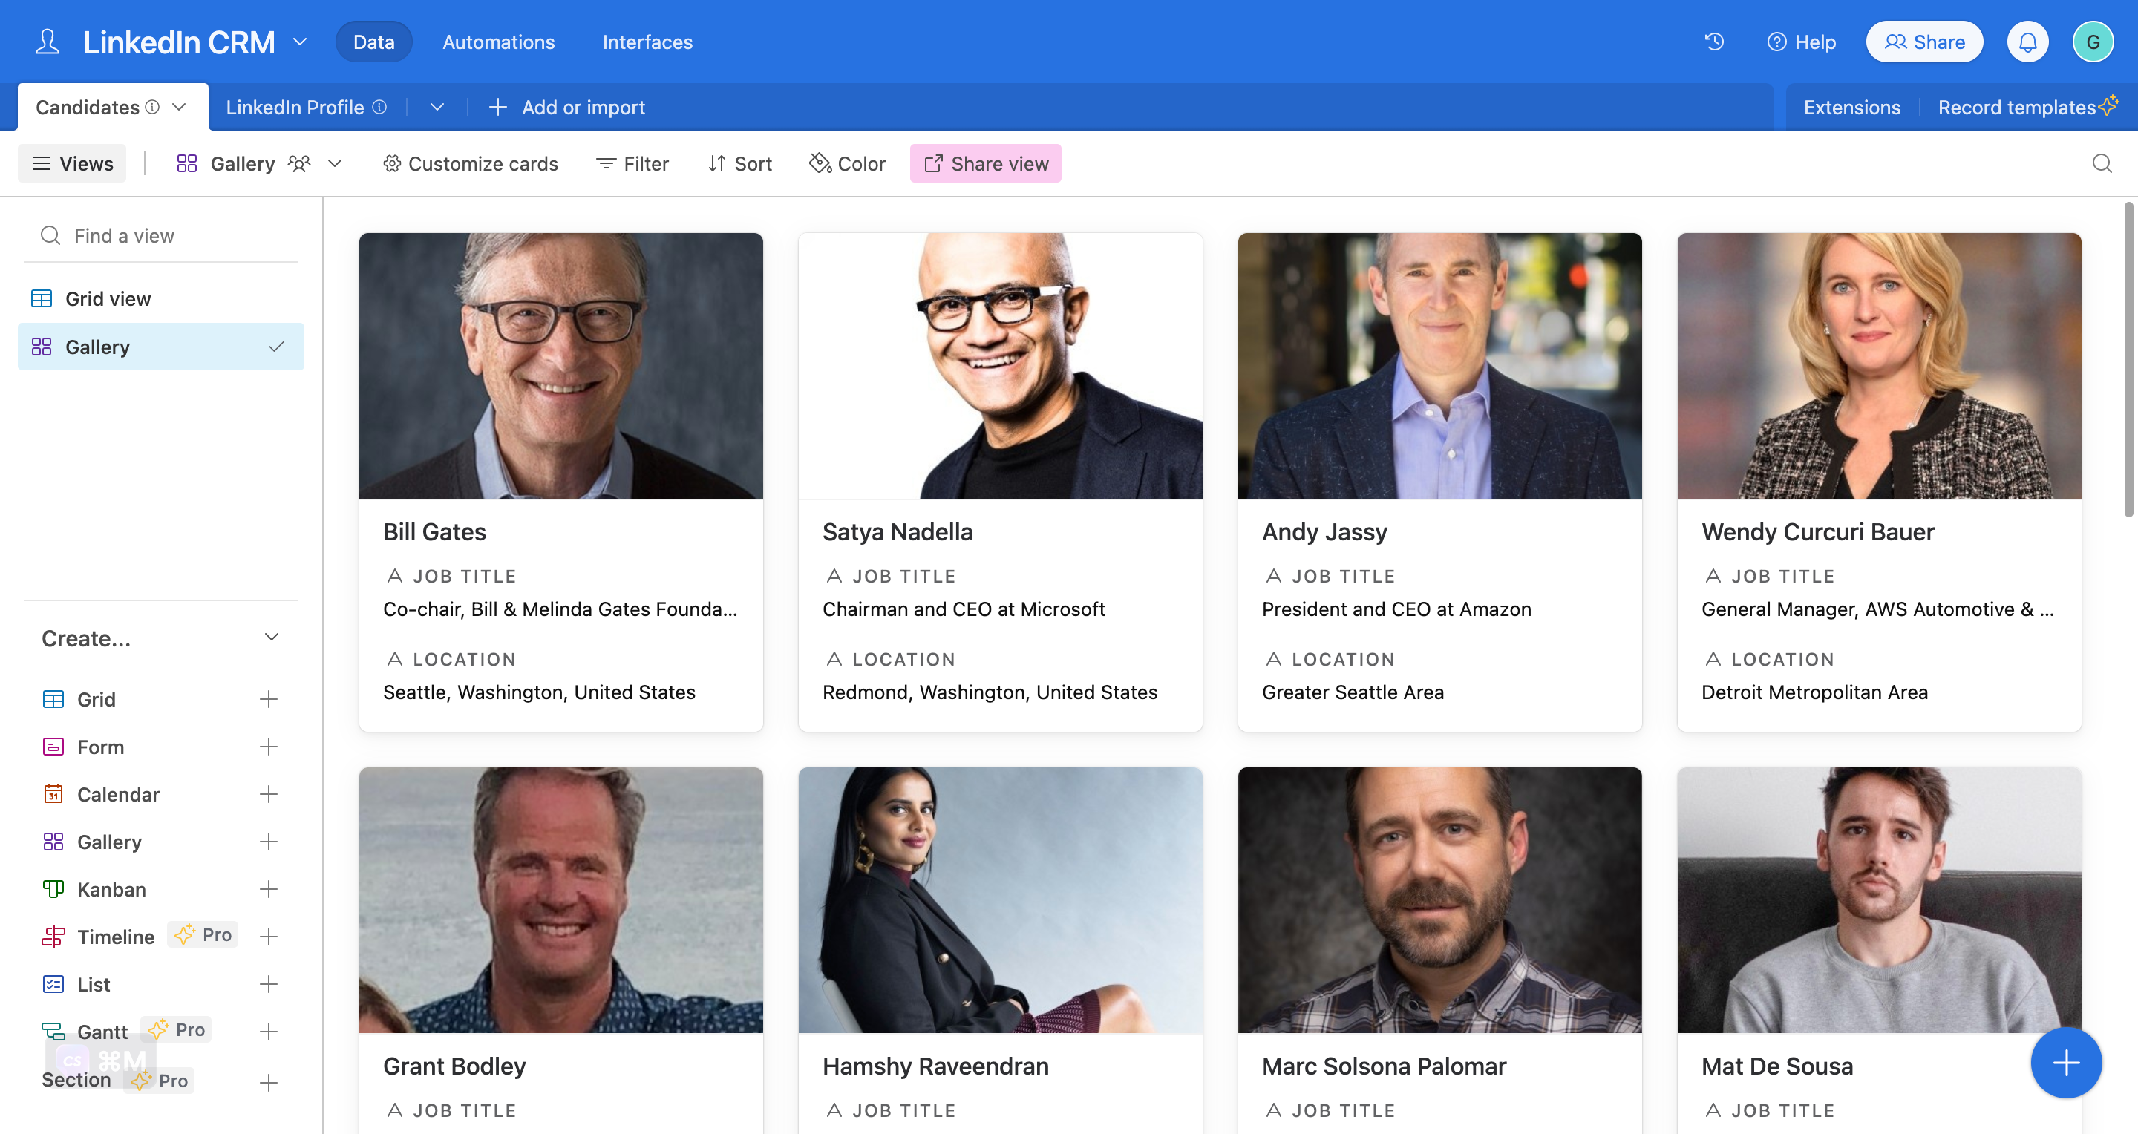Click the vertical scrollbar of the gallery

click(x=2129, y=359)
